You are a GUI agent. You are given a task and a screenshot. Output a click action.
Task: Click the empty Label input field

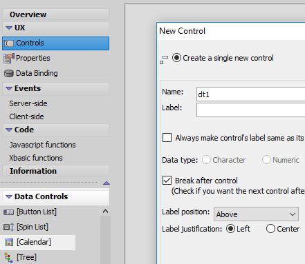[251, 110]
